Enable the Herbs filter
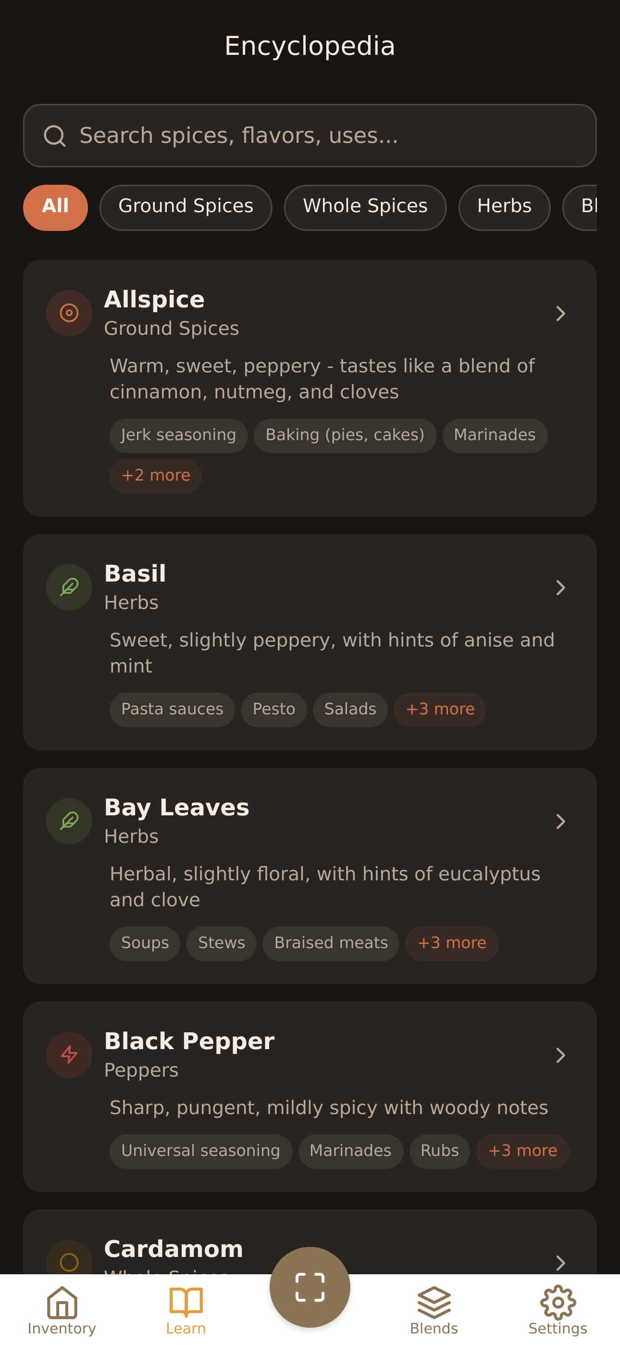The image size is (620, 1345). click(x=504, y=207)
